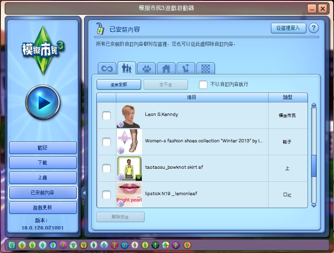This screenshot has width=334, height=253.
Task: Switch to the infinity all-content tab
Action: (107, 69)
